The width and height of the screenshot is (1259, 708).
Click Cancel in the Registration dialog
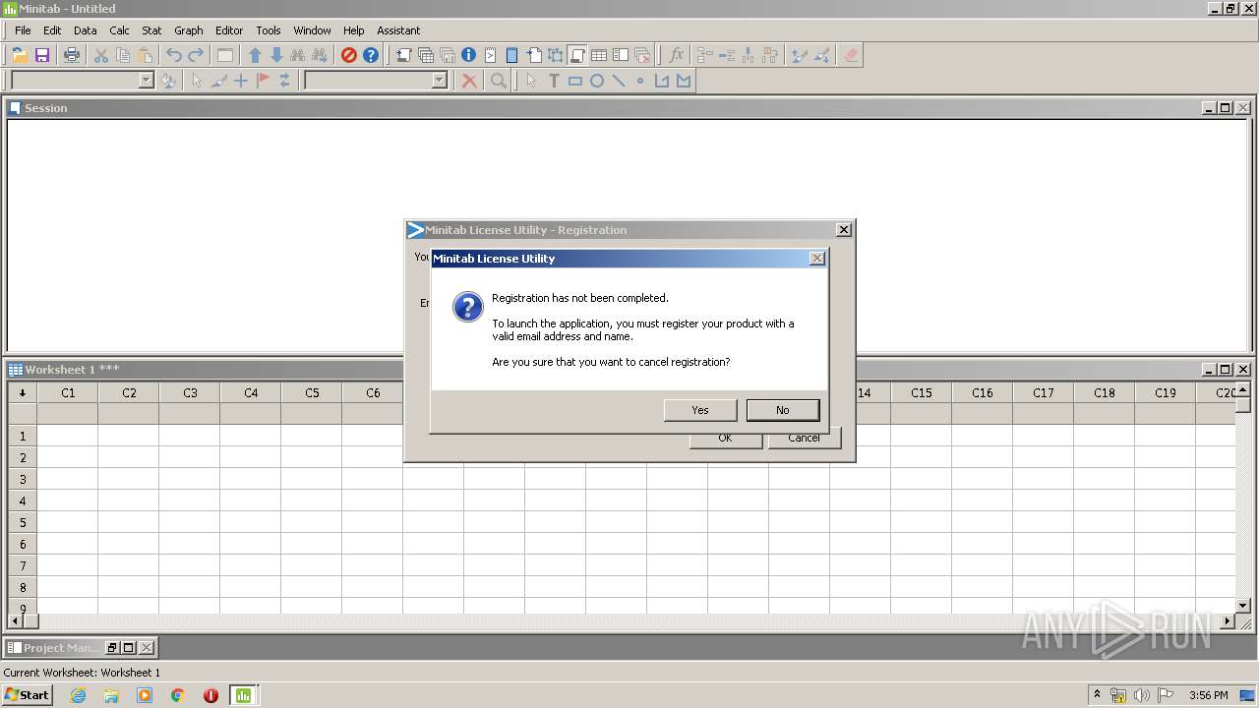tap(804, 440)
